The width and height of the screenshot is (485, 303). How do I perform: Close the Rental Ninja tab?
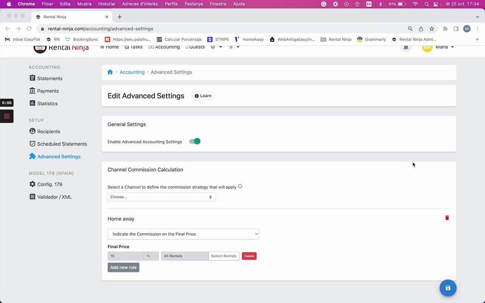pos(107,17)
